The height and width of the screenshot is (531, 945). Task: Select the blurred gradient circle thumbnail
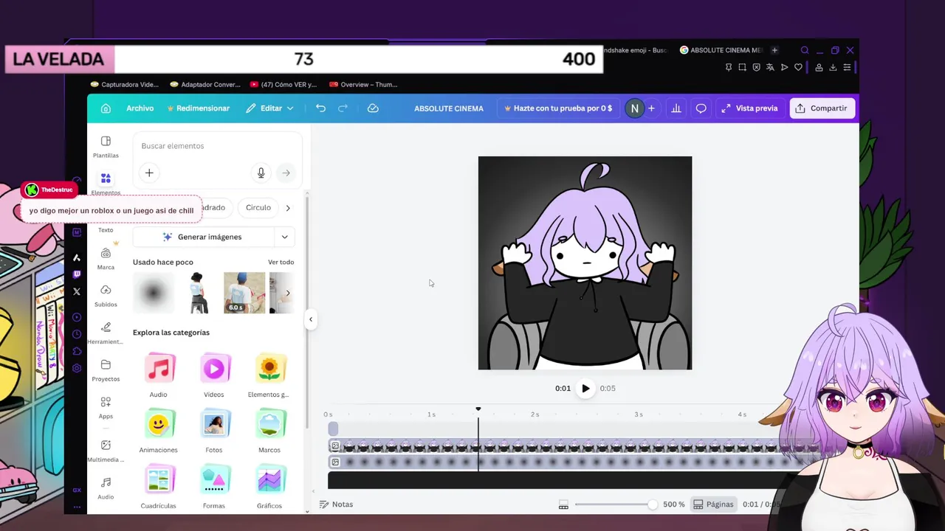point(154,293)
